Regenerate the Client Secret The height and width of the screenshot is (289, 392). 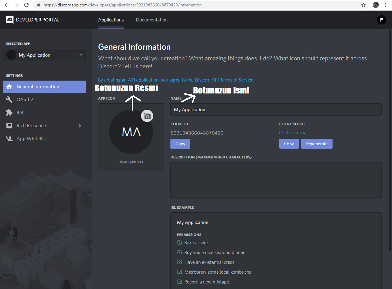317,144
